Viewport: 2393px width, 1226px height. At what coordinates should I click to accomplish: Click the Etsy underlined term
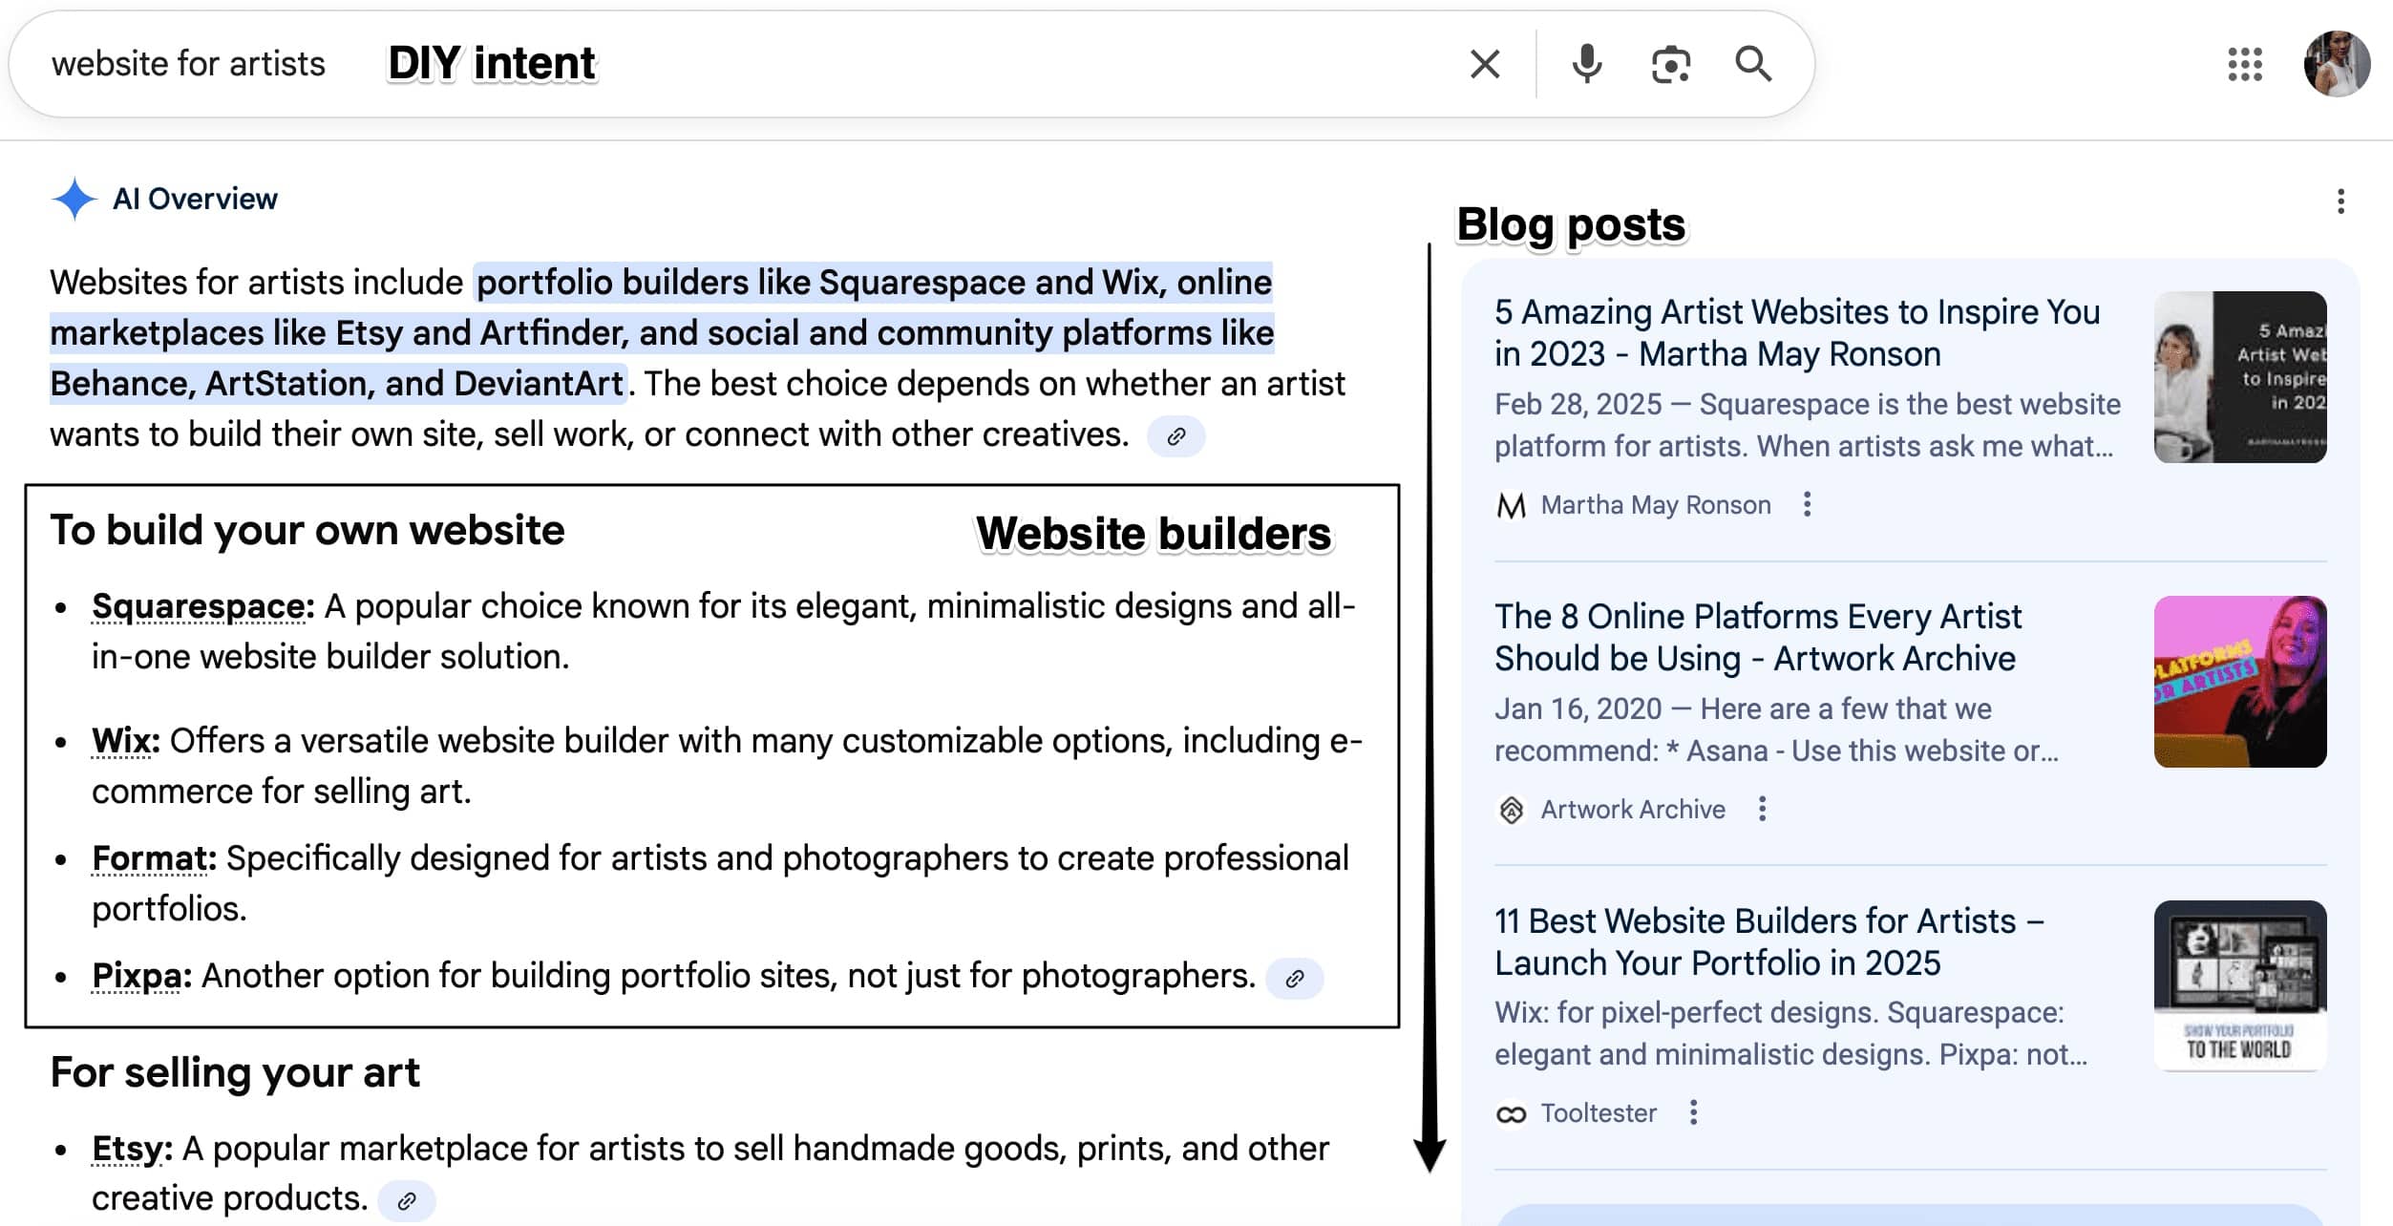pos(132,1149)
